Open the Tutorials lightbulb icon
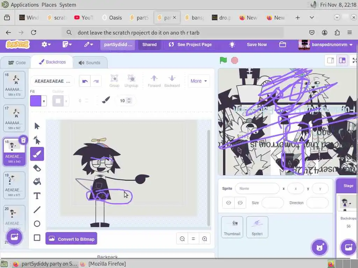Image resolution: width=358 pixels, height=268 pixels. pos(232,44)
